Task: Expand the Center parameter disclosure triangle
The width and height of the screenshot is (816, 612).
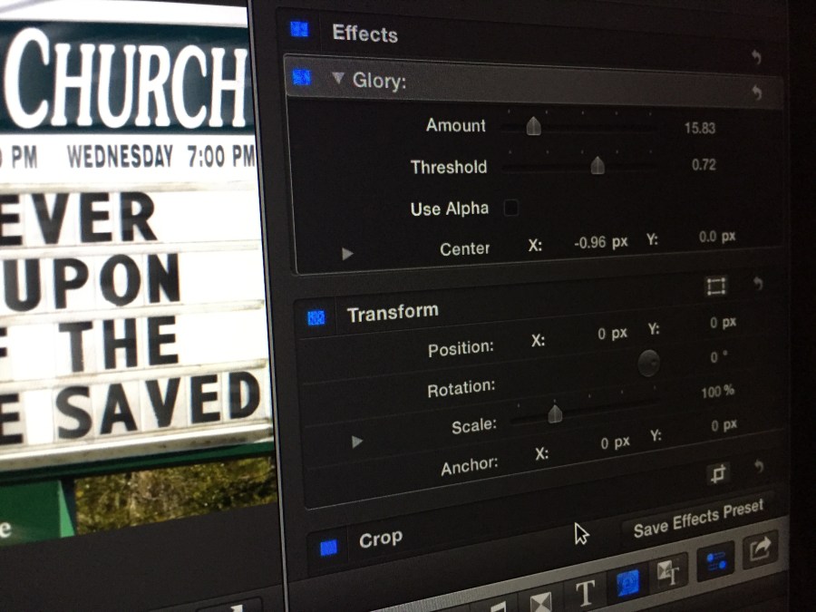Action: coord(347,254)
